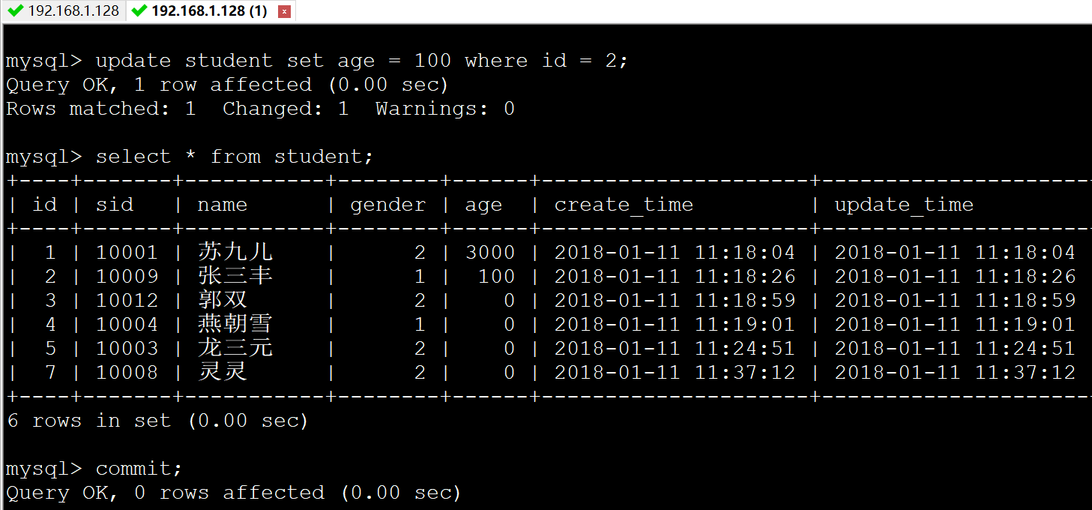Click the Rows matched: 1 status line

point(260,108)
